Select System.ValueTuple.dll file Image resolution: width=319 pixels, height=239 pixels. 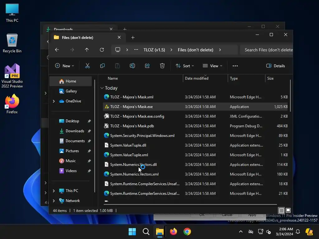195,145
